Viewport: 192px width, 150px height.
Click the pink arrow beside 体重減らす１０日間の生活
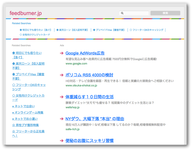pos(62,97)
